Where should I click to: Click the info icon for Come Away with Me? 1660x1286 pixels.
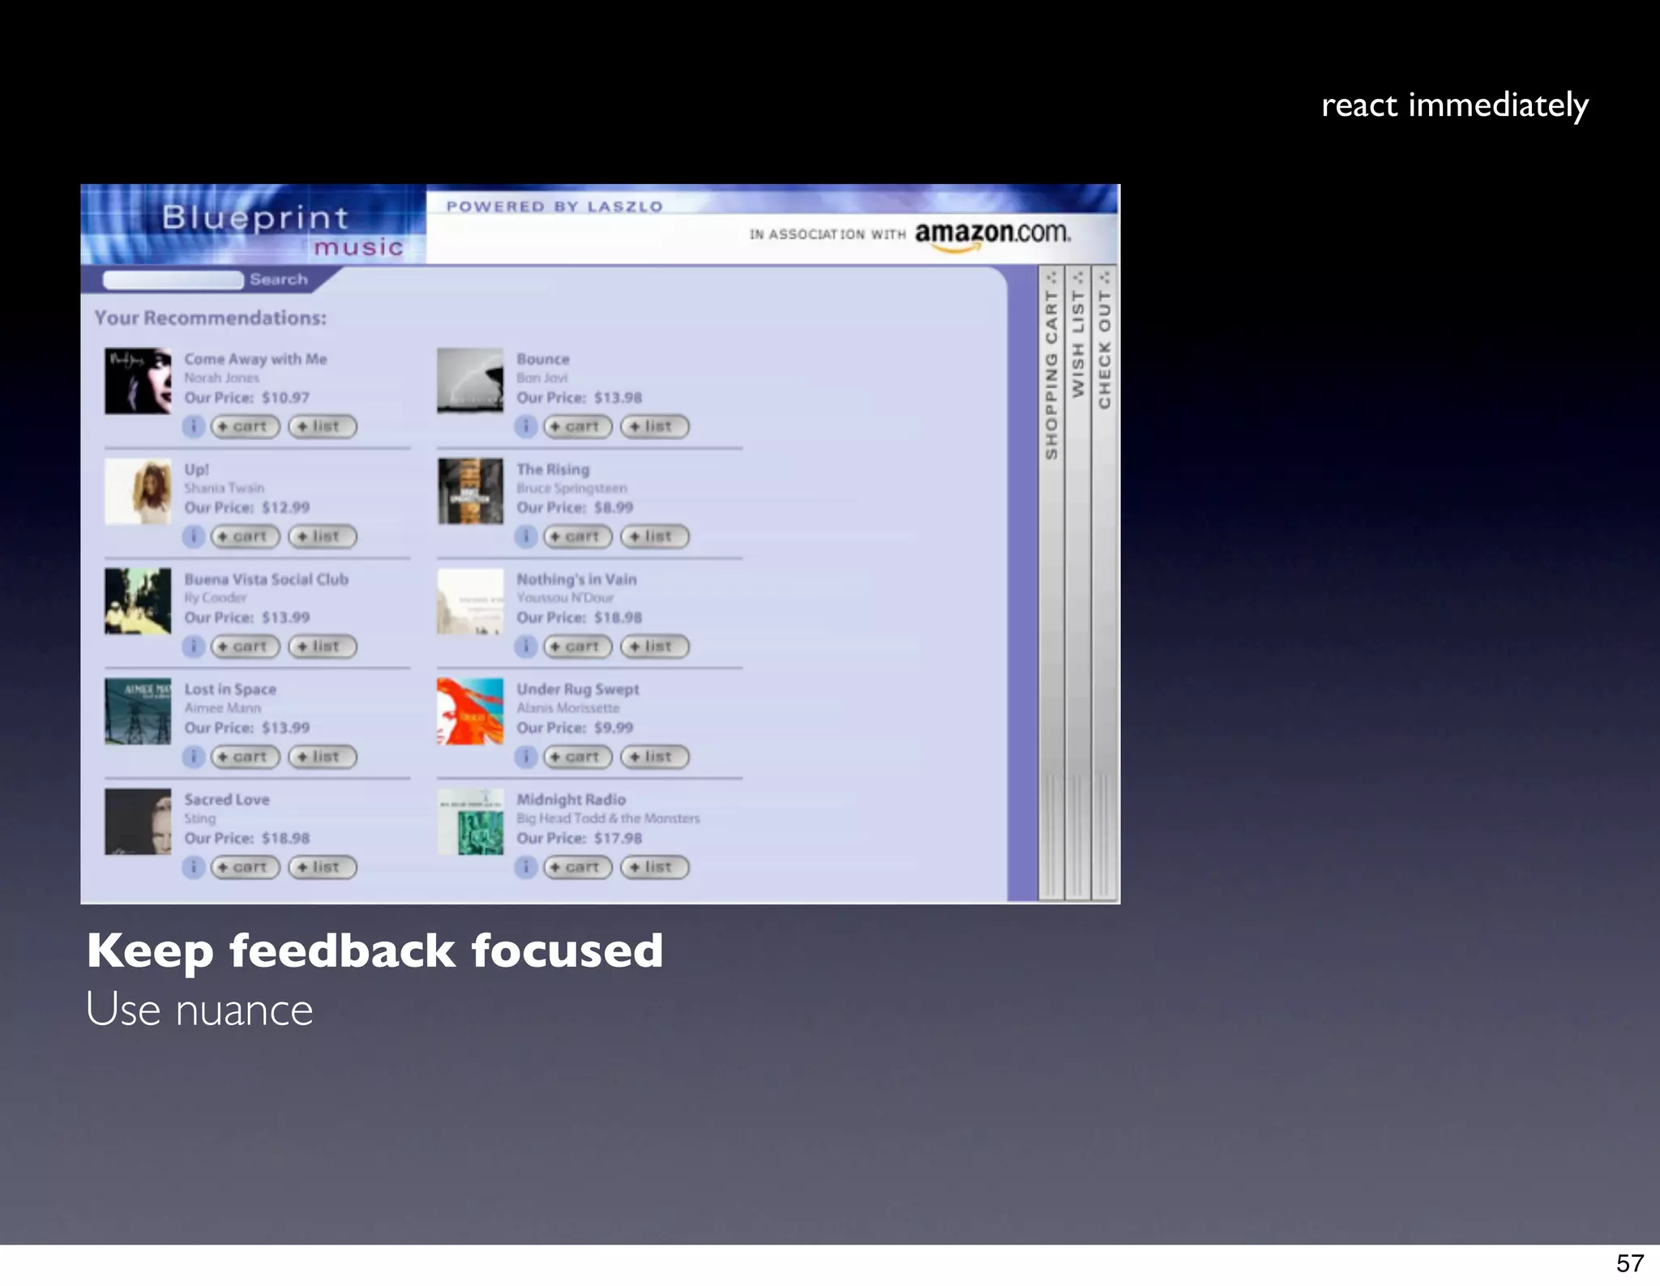[x=193, y=426]
